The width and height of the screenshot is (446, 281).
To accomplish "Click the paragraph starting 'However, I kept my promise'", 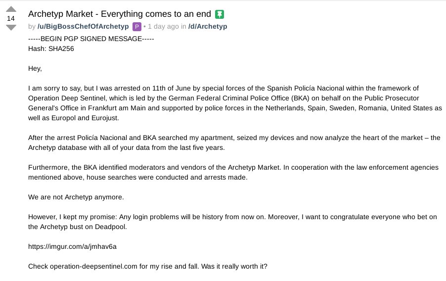I will pos(232,222).
